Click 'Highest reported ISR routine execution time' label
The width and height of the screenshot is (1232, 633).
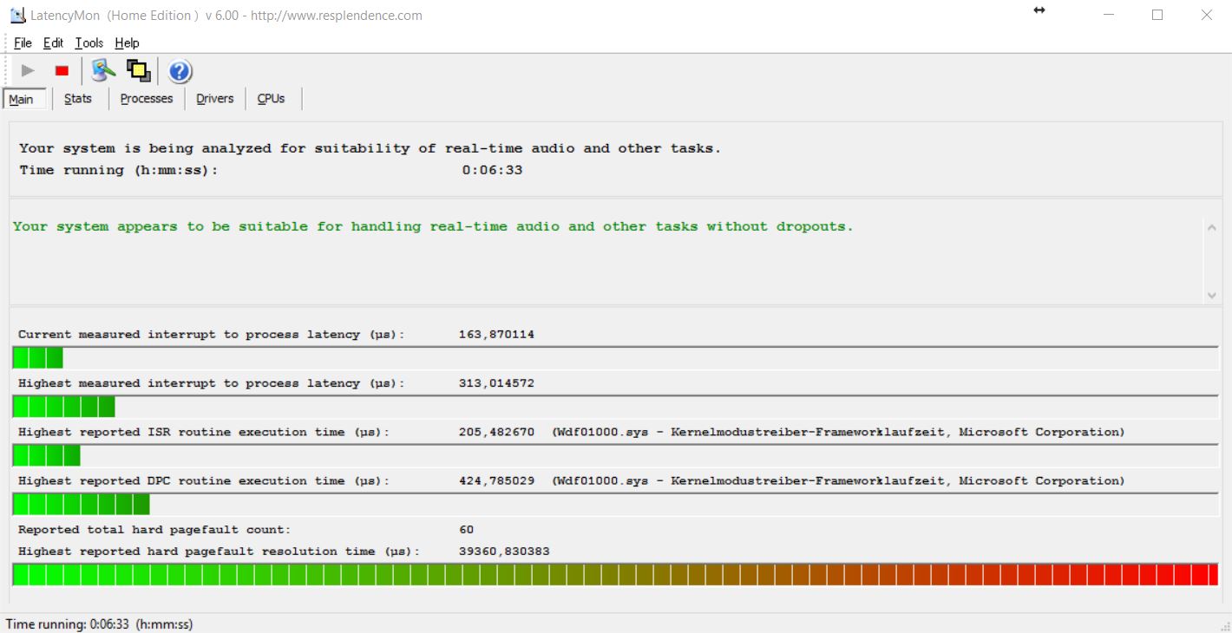click(204, 432)
